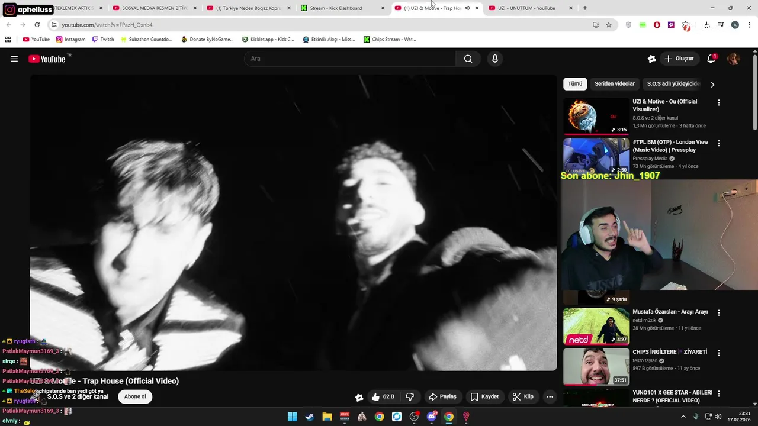Select the Tümü filter chip
Screen dimensions: 758x426
tap(575, 84)
